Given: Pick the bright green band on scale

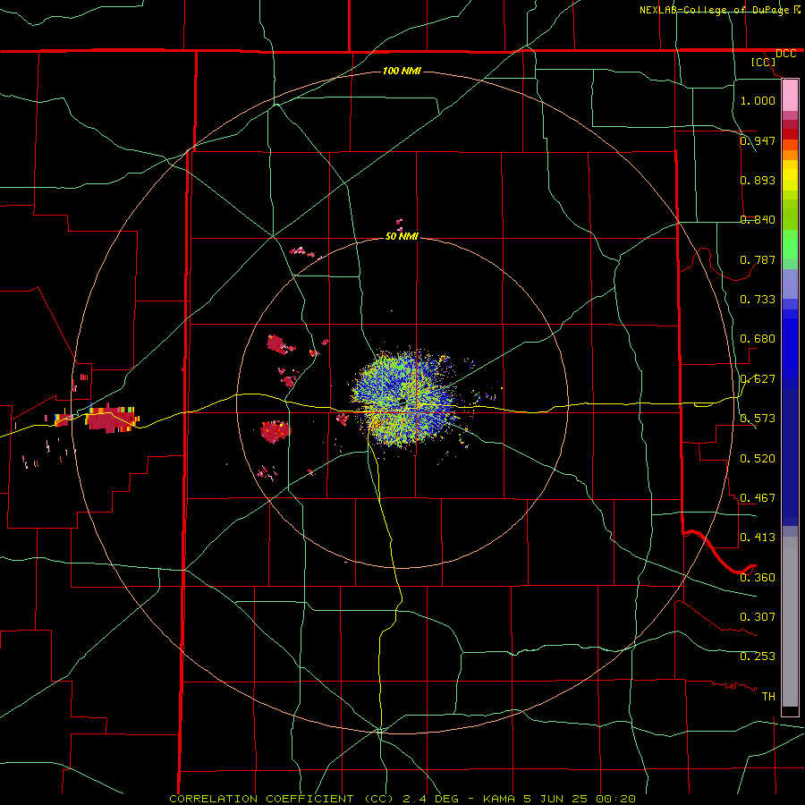Looking at the screenshot, I should pyautogui.click(x=790, y=244).
